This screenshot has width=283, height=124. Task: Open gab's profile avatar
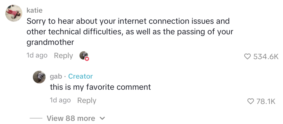click(x=39, y=77)
